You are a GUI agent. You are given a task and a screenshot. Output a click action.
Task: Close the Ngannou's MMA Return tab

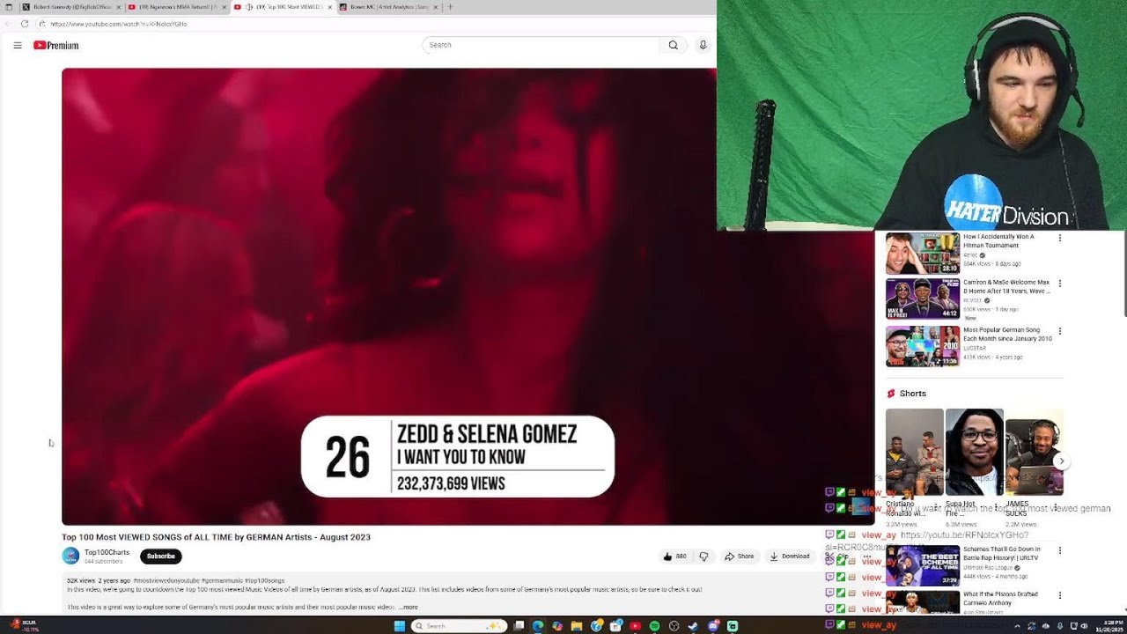(225, 7)
